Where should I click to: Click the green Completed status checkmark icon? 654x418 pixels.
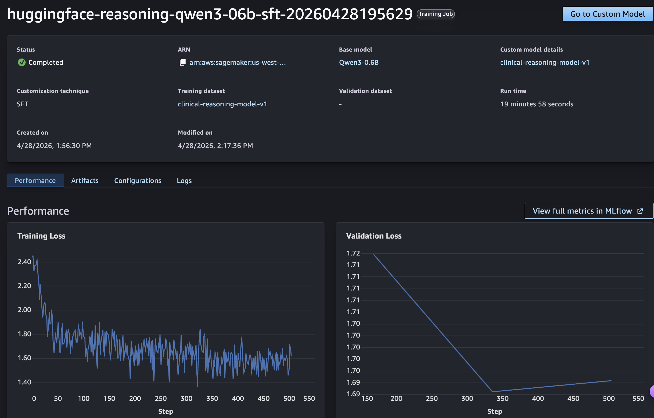pos(21,63)
